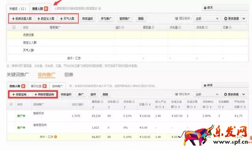
Task: Switch to the 投放人群 tab
Action: pos(17,86)
